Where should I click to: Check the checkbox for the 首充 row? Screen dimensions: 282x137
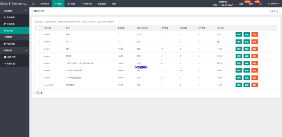click(38, 34)
